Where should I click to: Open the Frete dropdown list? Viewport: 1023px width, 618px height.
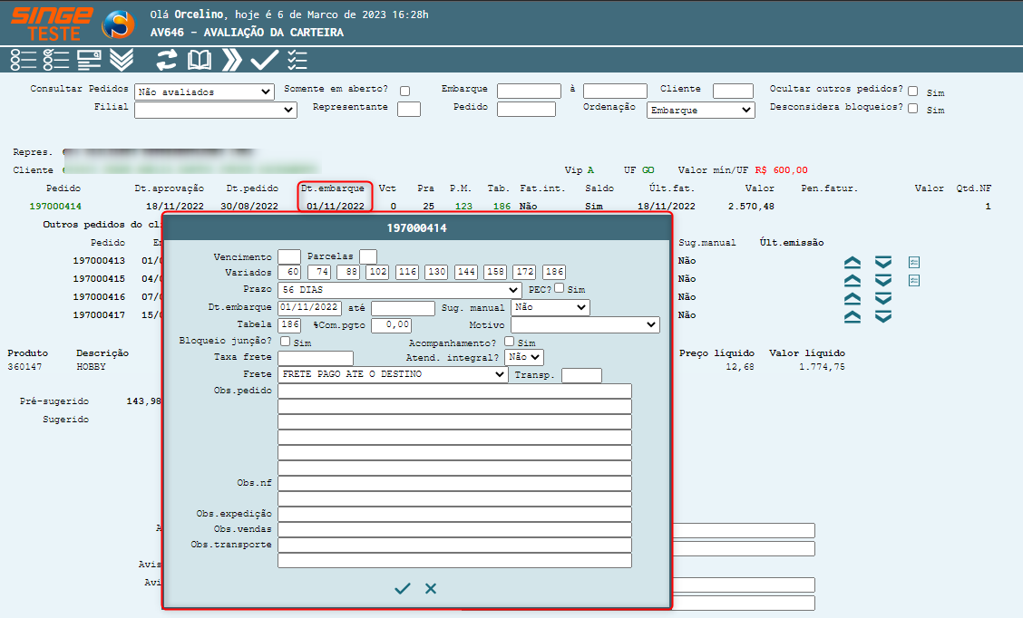point(393,374)
